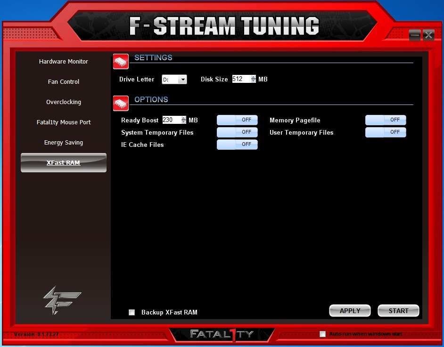The height and width of the screenshot is (347, 444).
Task: Click the Memory Pagefile label
Action: tap(295, 120)
